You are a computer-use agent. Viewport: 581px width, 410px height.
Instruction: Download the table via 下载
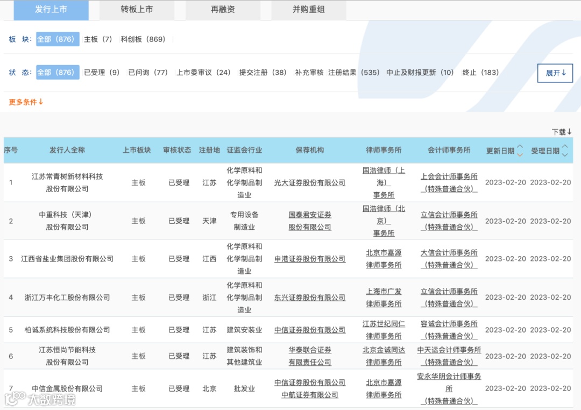click(x=562, y=132)
